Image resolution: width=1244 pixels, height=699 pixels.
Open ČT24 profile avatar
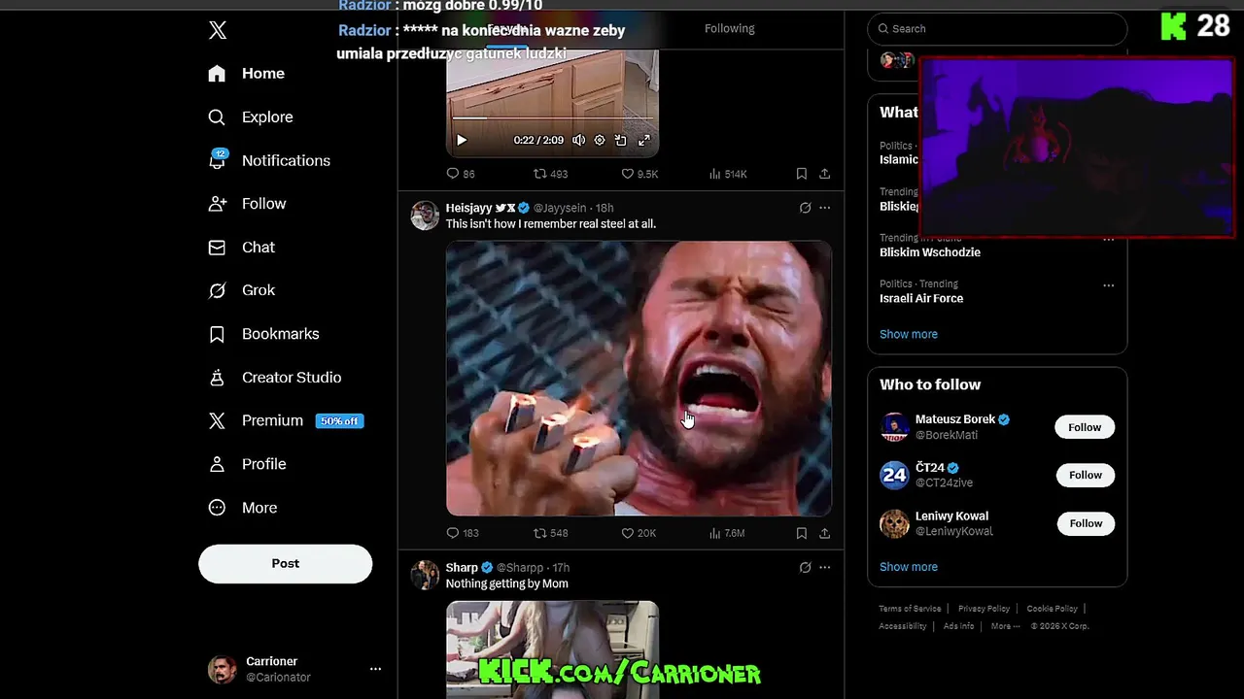(x=894, y=475)
